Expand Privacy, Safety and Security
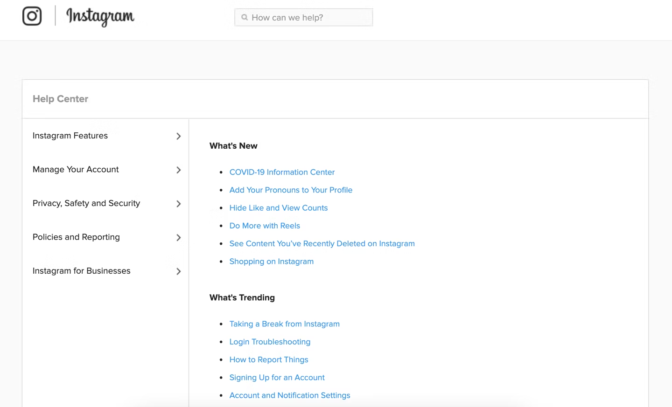The width and height of the screenshot is (672, 407). 178,204
